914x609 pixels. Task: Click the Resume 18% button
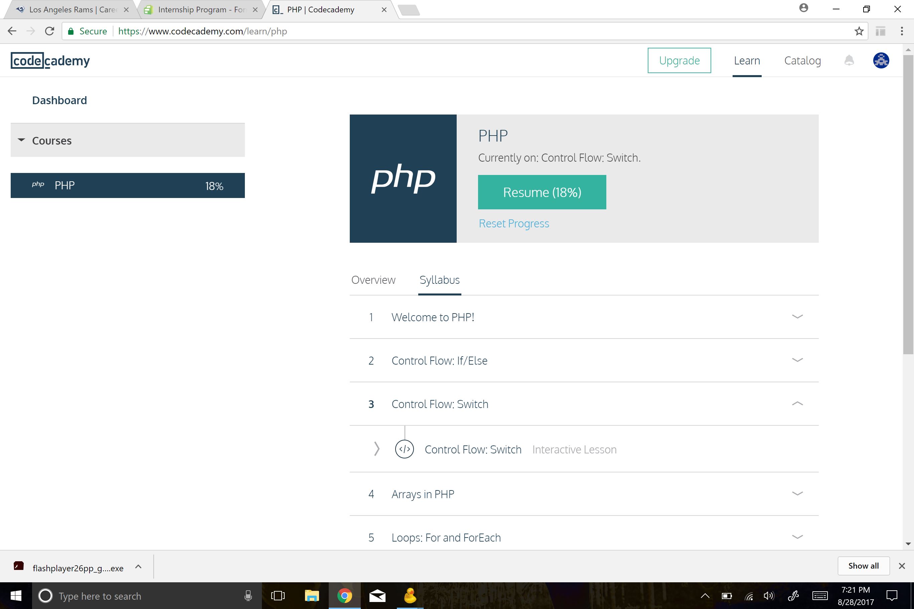point(542,192)
